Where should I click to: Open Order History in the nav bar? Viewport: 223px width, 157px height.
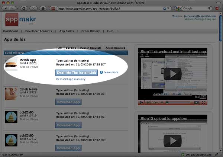click(90, 31)
